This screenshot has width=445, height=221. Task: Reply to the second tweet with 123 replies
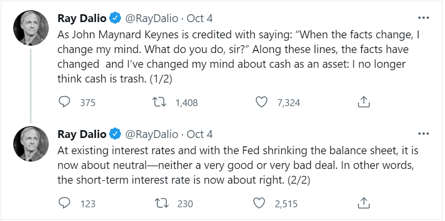point(65,203)
